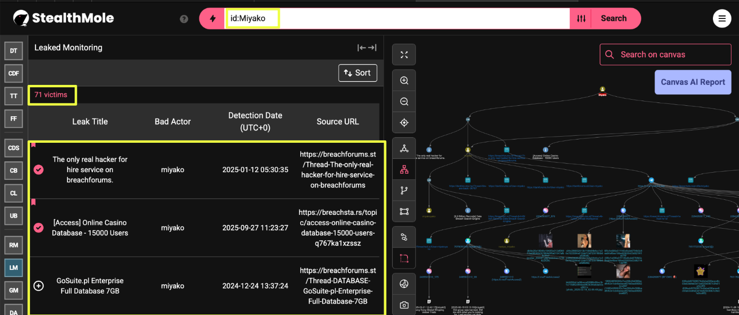The width and height of the screenshot is (739, 315).
Task: Click the lightning bolt quick search icon
Action: click(x=212, y=19)
